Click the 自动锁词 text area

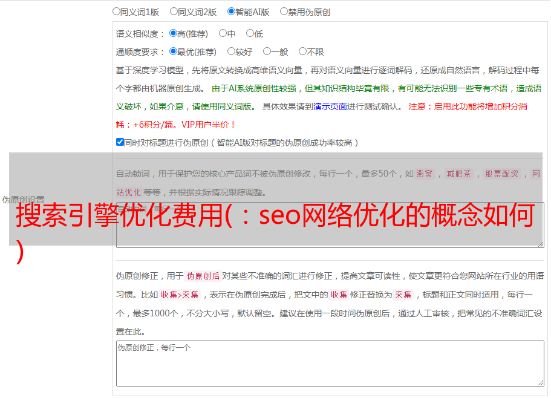330,225
